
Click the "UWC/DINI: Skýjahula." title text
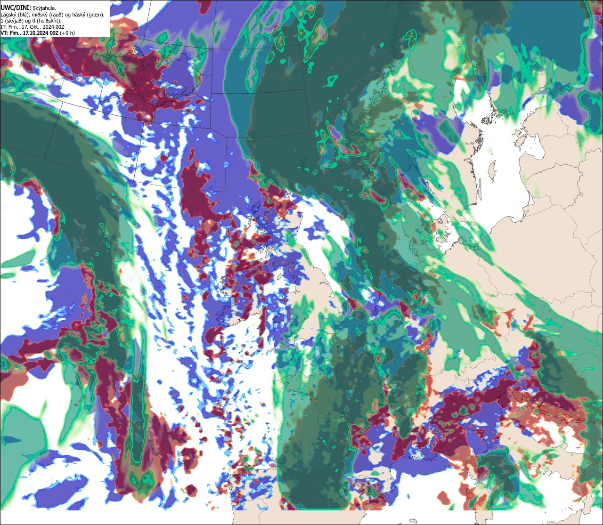[x=28, y=8]
